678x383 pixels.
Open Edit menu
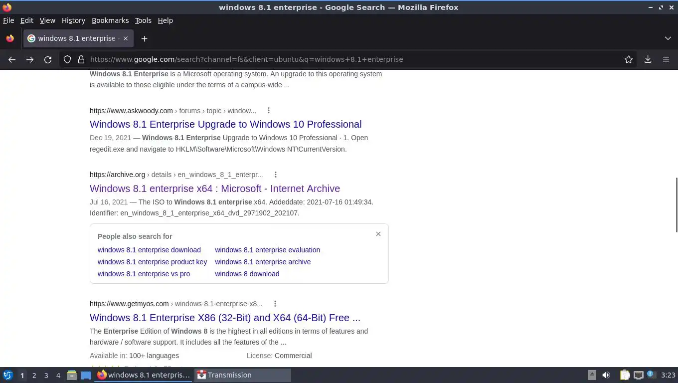(27, 20)
